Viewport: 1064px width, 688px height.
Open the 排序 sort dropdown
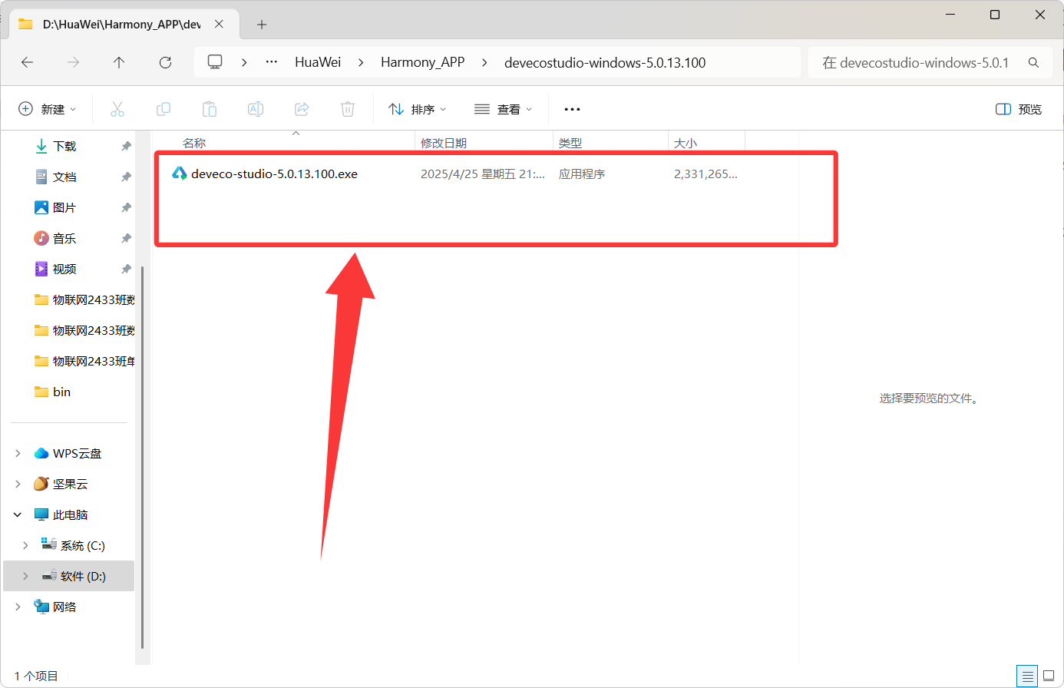click(418, 109)
